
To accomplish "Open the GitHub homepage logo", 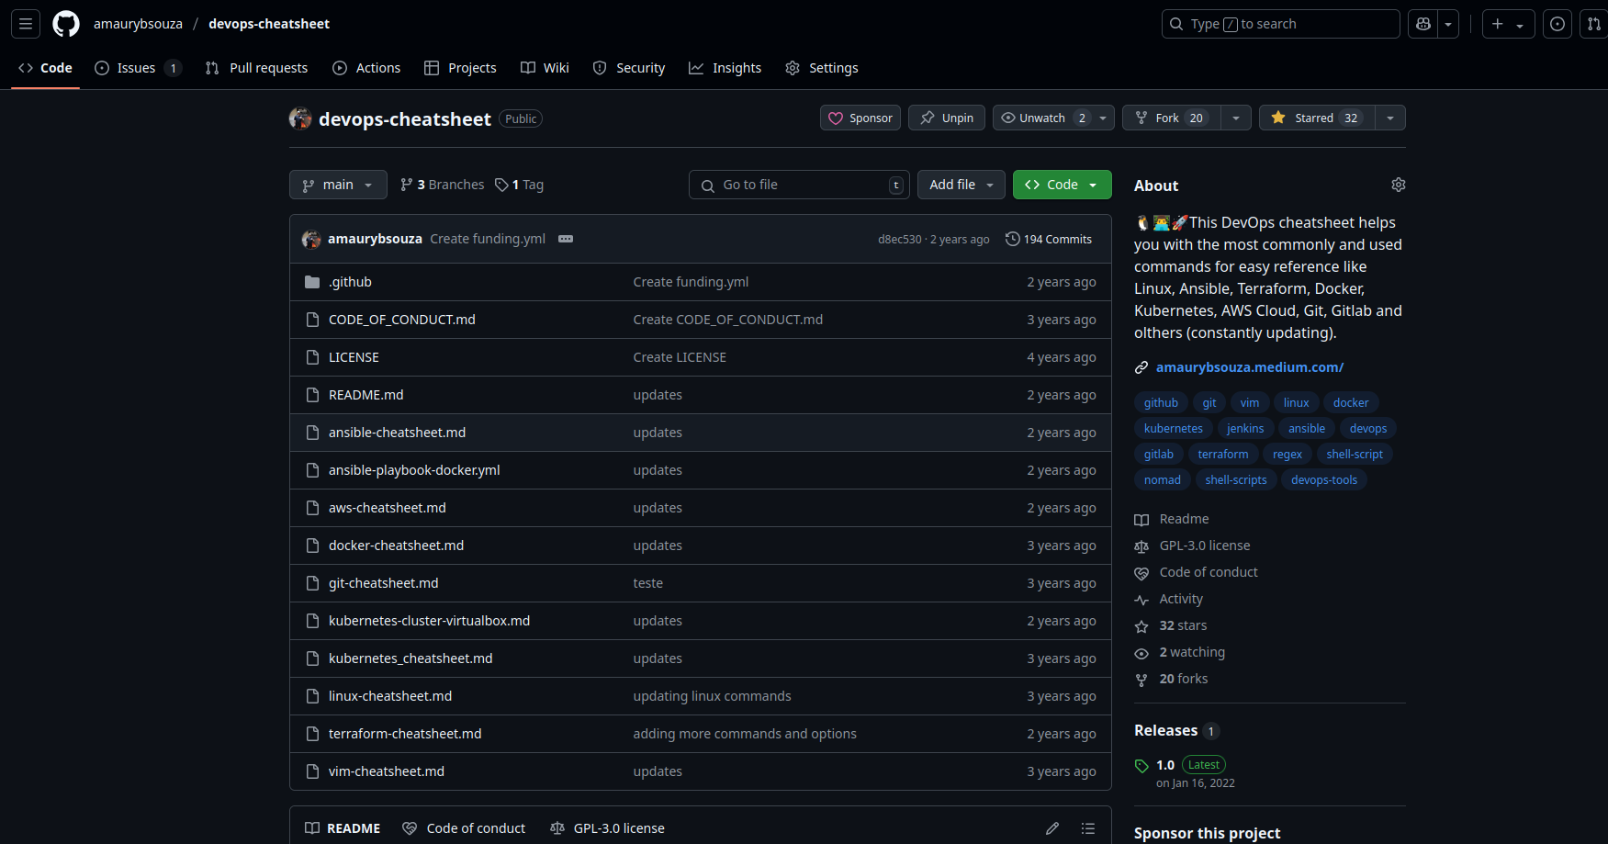I will pos(66,24).
